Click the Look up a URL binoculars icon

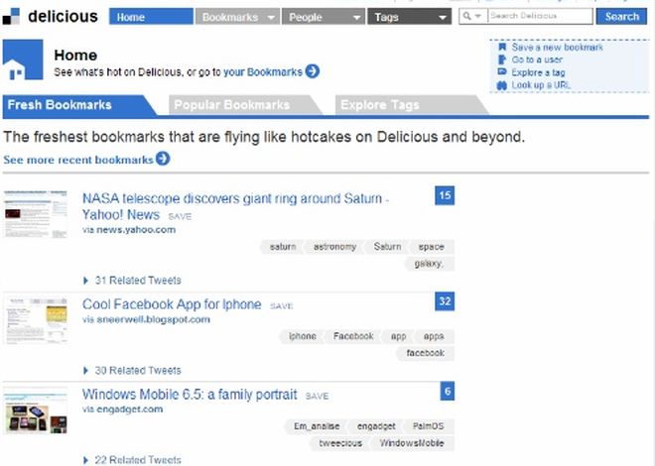pyautogui.click(x=502, y=85)
